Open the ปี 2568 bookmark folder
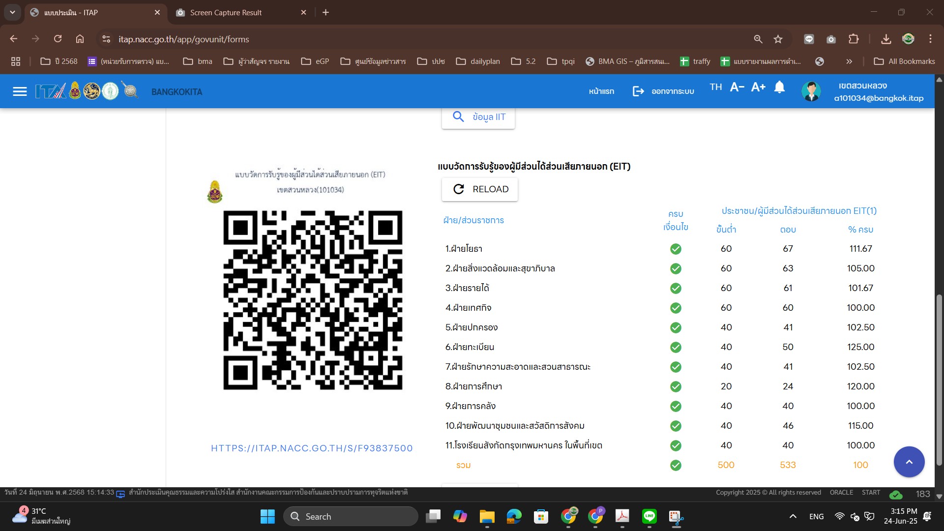Image resolution: width=944 pixels, height=531 pixels. [59, 61]
